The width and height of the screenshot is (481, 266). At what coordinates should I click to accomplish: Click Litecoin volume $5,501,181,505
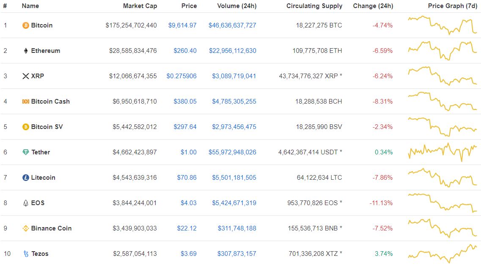point(234,177)
